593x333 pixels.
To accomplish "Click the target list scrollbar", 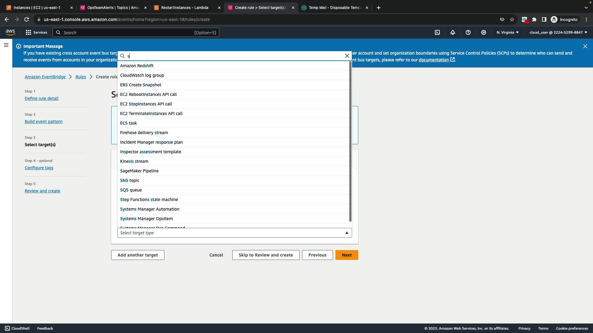I will point(350,142).
